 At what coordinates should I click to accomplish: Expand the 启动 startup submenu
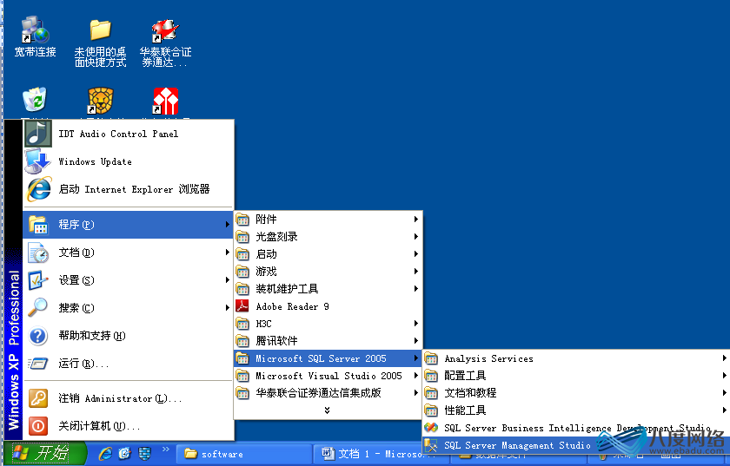point(328,254)
